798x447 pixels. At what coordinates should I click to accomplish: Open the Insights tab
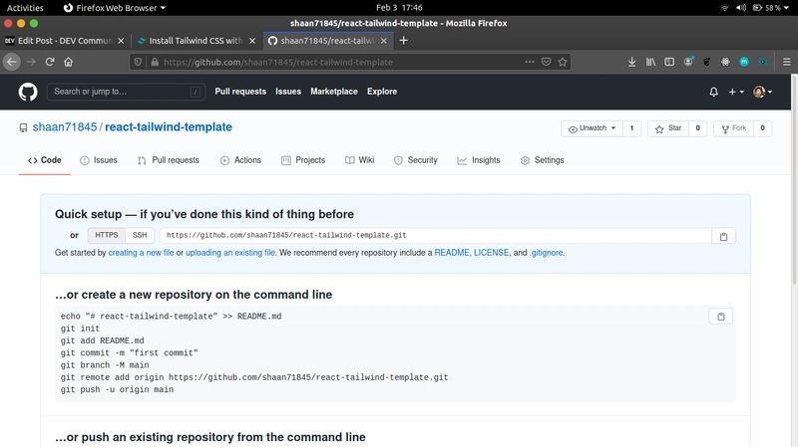[479, 160]
